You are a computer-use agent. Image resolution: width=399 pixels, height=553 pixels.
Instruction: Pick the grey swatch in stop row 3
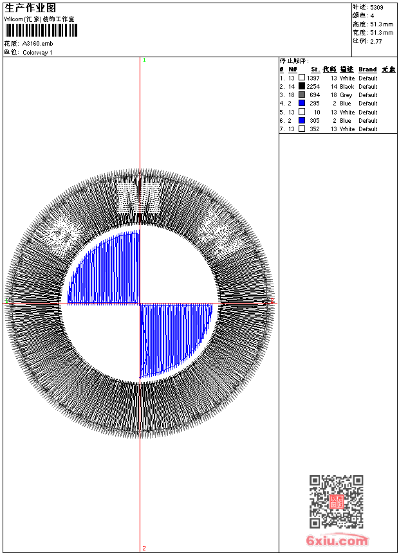point(302,95)
